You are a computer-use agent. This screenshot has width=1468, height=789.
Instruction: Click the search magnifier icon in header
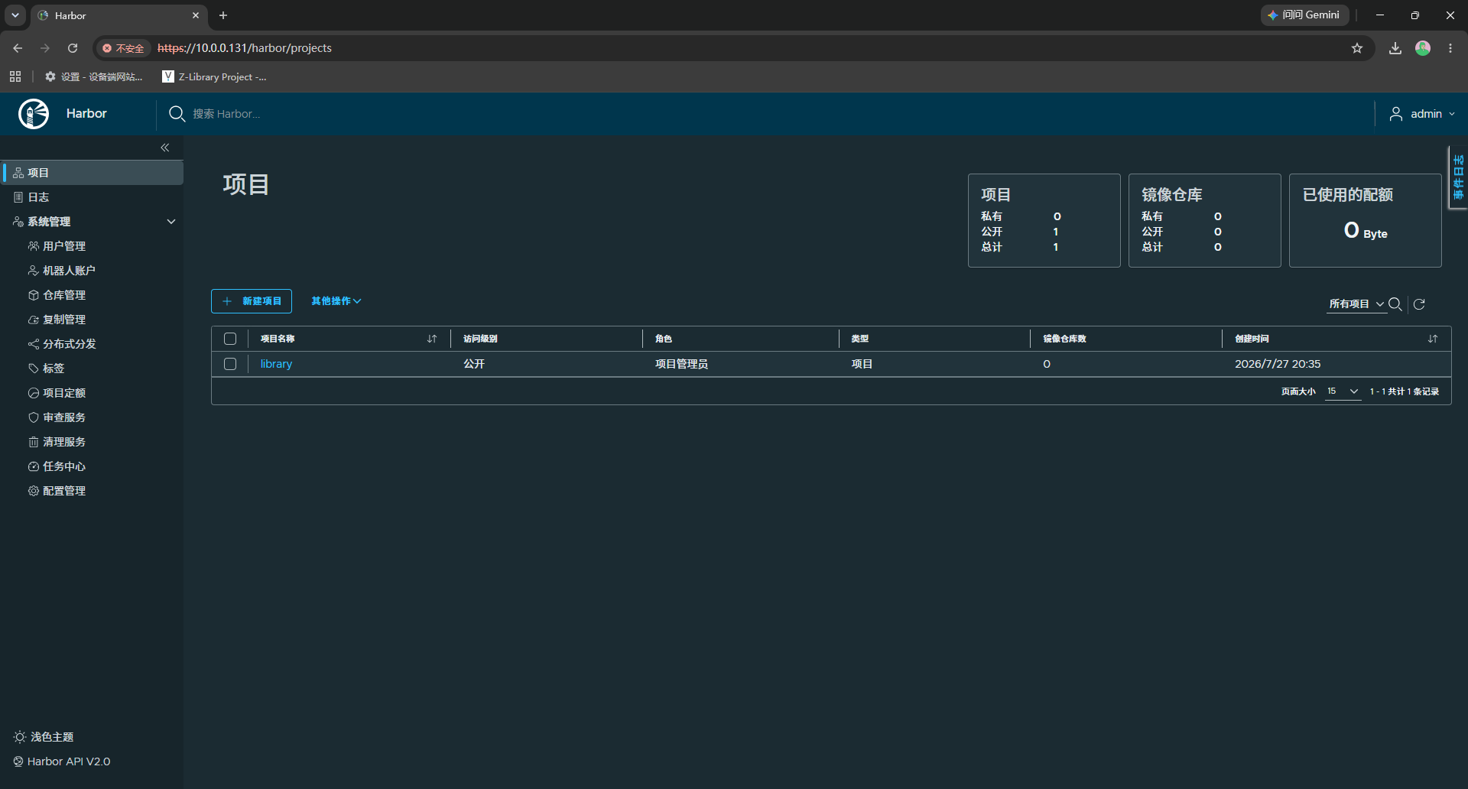(177, 114)
